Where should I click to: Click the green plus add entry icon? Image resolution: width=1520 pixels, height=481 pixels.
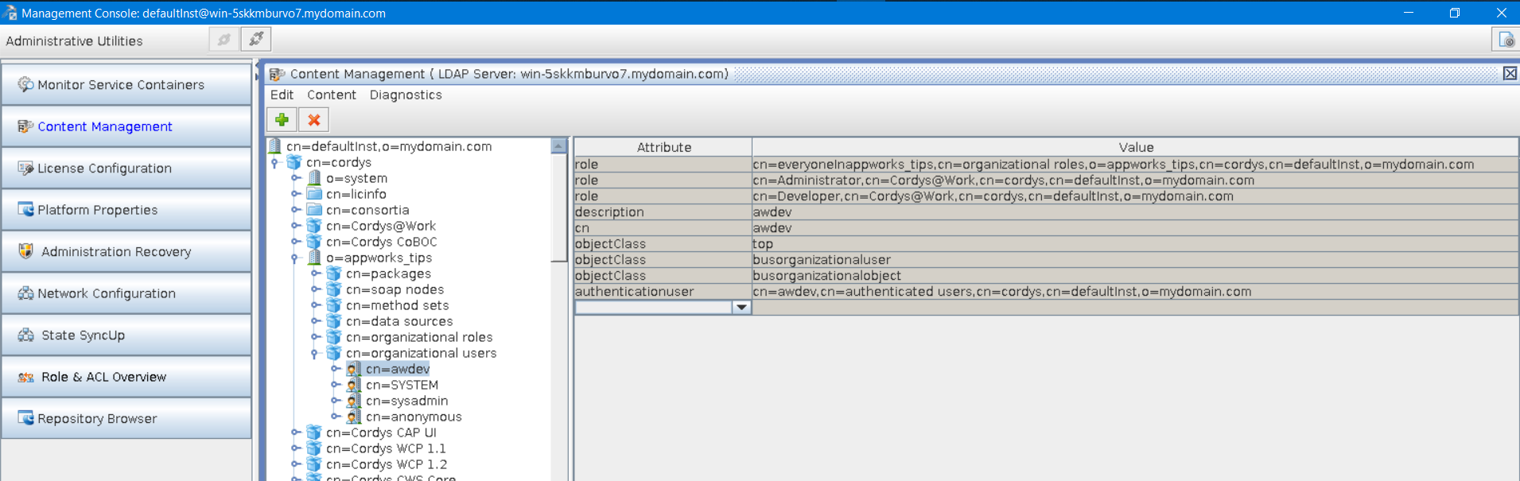282,120
